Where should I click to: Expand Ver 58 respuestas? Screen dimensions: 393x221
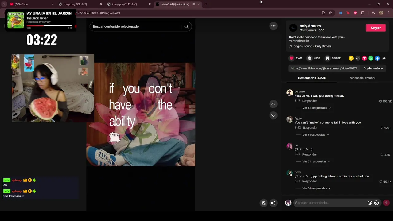pos(316,108)
